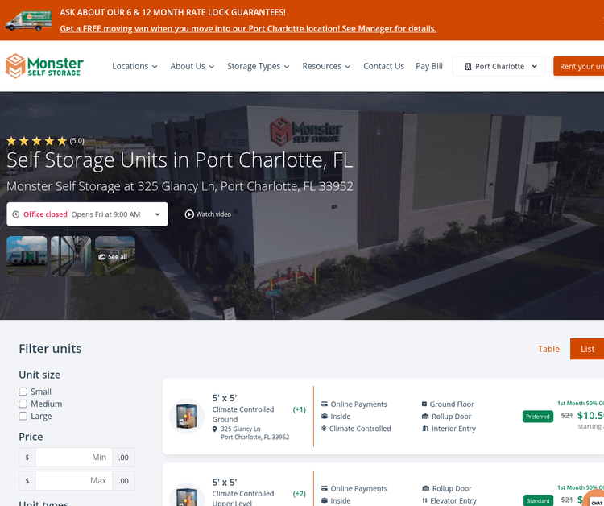Image resolution: width=604 pixels, height=506 pixels.
Task: Click the Preferred badge on first unit
Action: click(538, 417)
